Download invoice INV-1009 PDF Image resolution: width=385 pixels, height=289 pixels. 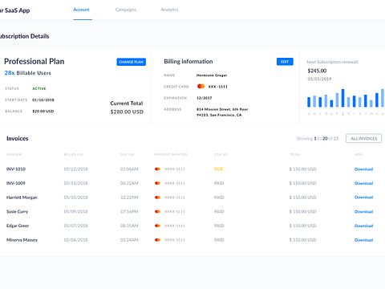pyautogui.click(x=363, y=183)
